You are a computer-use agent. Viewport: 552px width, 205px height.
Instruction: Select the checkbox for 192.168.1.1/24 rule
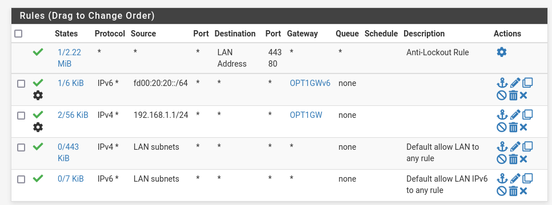point(21,116)
